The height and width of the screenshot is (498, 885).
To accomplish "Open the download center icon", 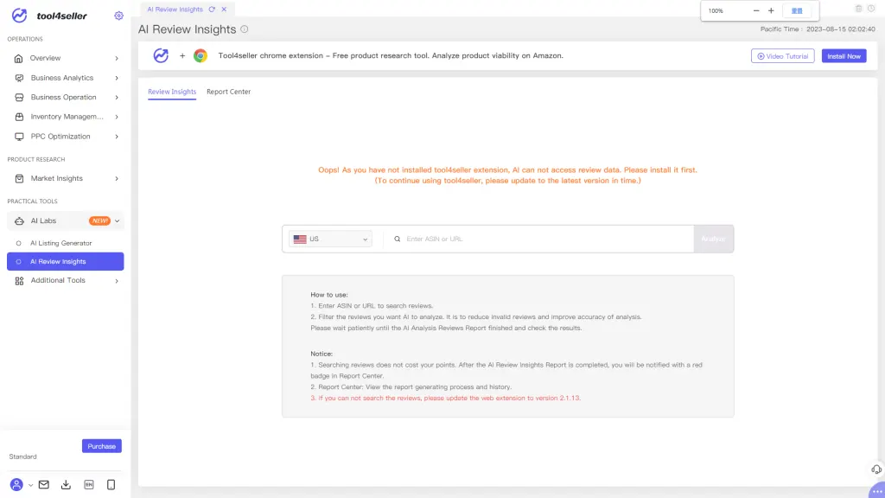I will click(x=67, y=485).
